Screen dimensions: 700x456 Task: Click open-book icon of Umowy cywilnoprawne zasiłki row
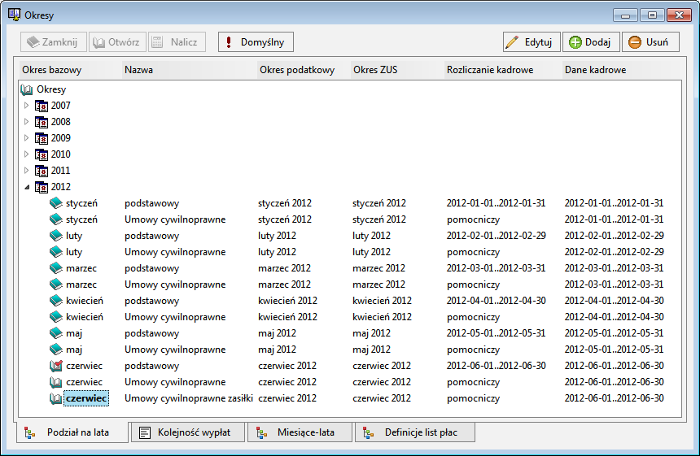(x=56, y=398)
